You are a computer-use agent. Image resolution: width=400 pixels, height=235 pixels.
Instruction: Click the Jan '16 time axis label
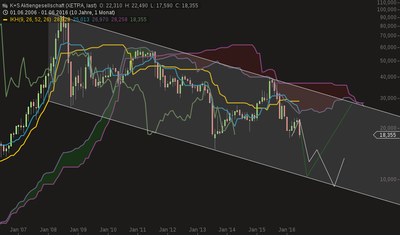(287, 229)
